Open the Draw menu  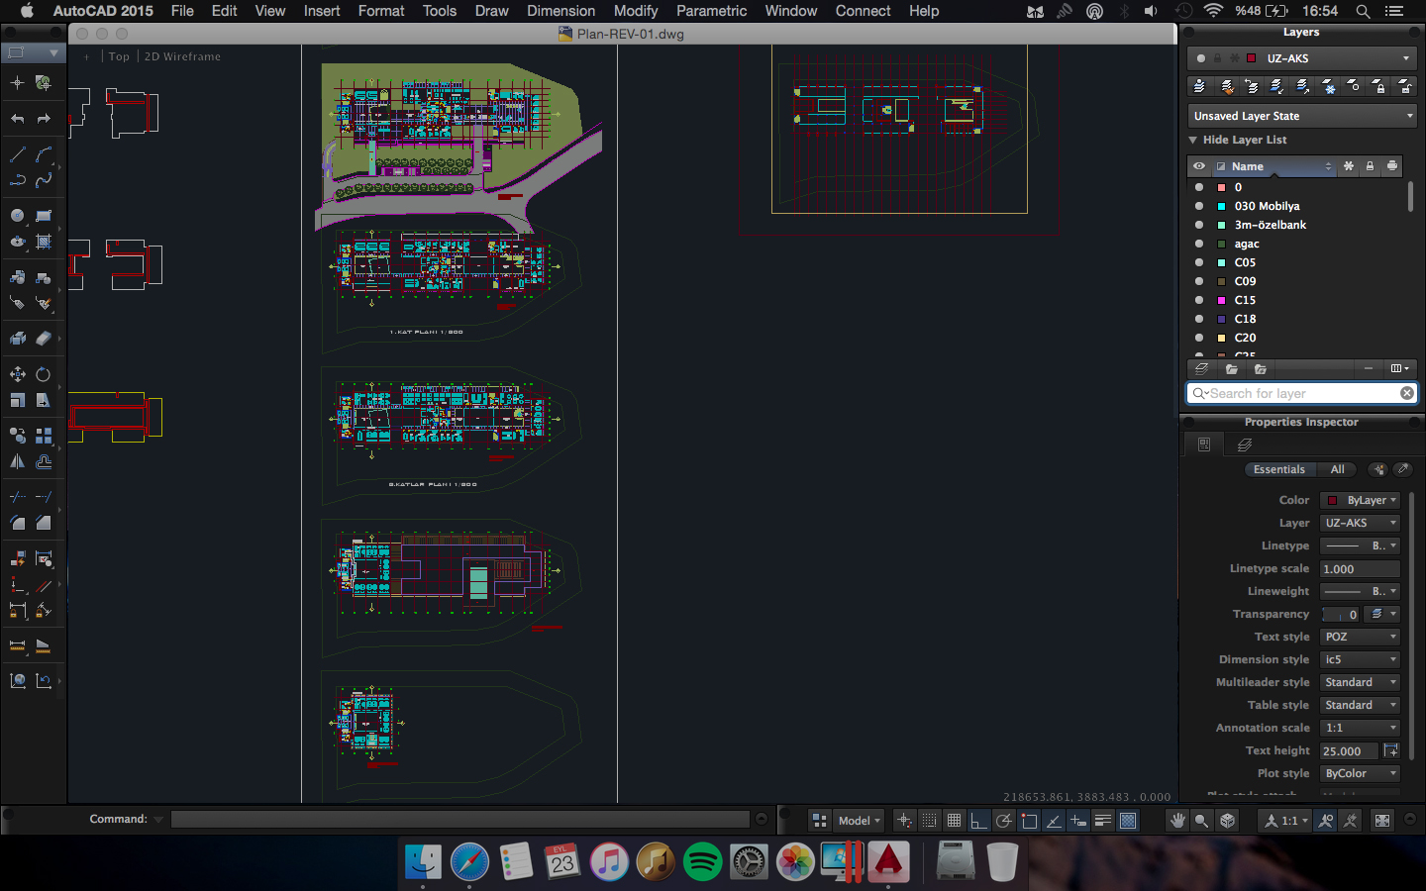coord(491,11)
